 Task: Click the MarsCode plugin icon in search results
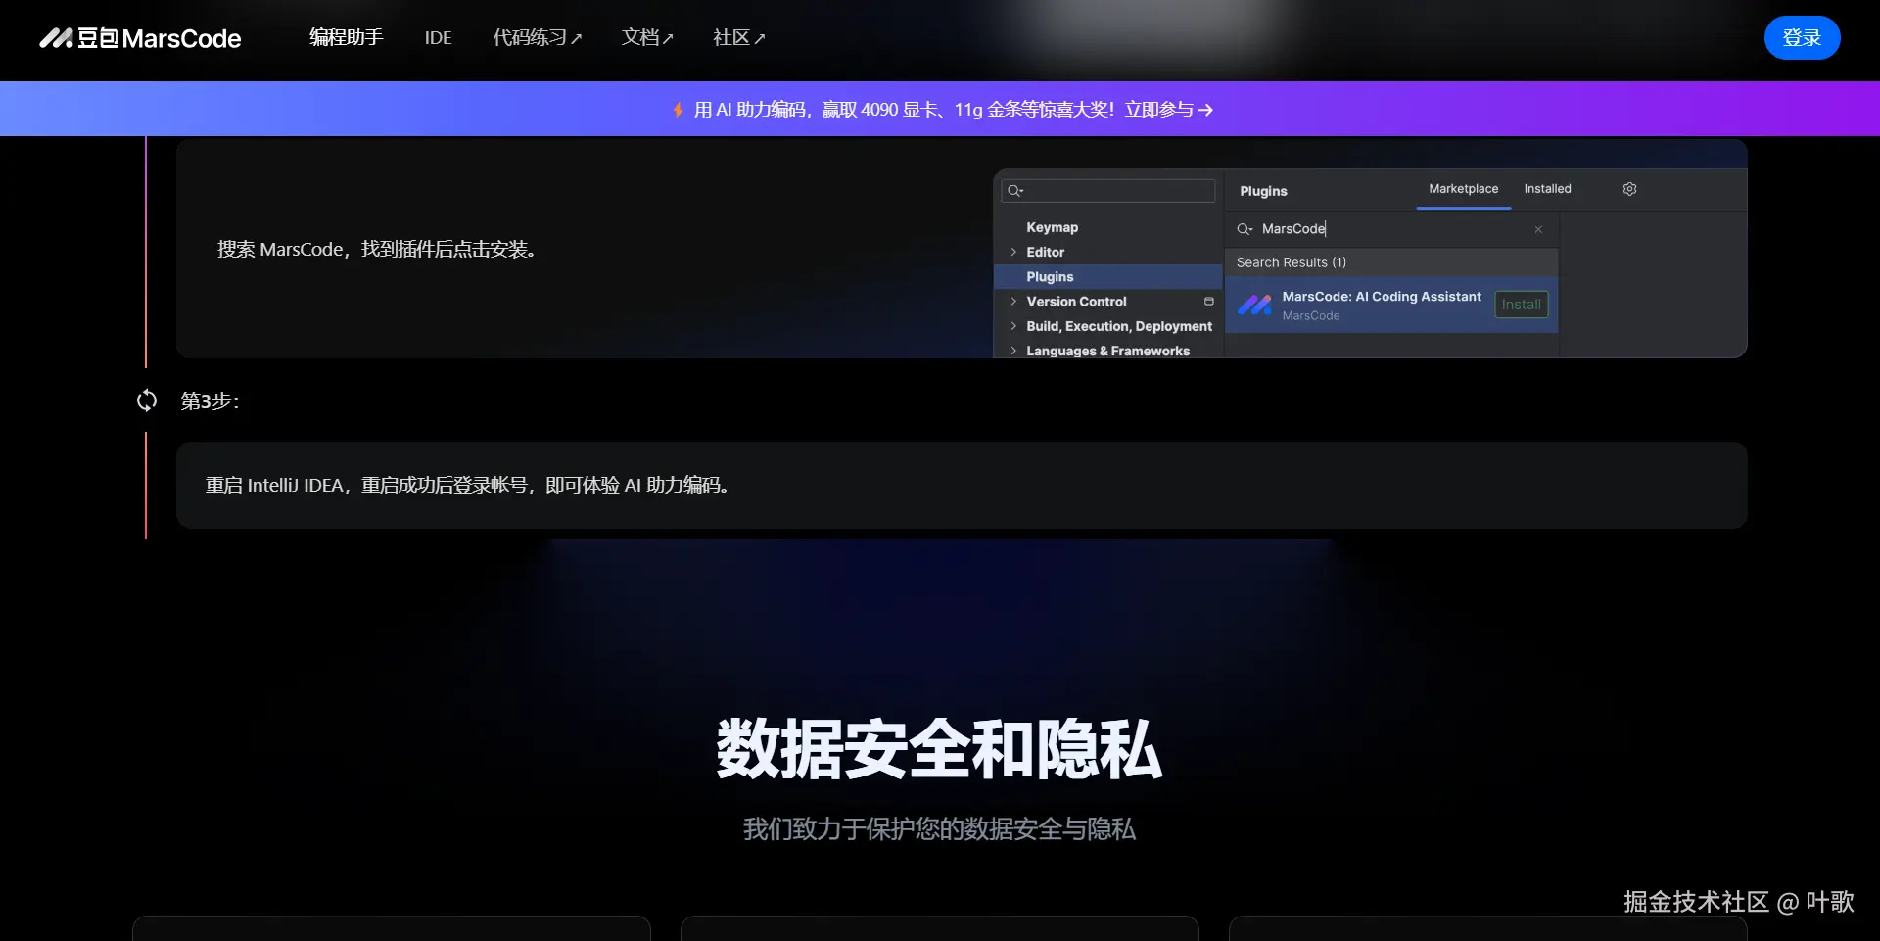[1256, 305]
